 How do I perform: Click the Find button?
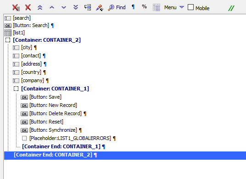(117, 7)
